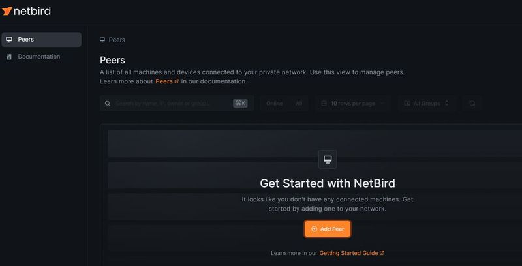This screenshot has height=266, width=522.
Task: Click the Peers monitor icon in sidebar
Action: pos(9,40)
